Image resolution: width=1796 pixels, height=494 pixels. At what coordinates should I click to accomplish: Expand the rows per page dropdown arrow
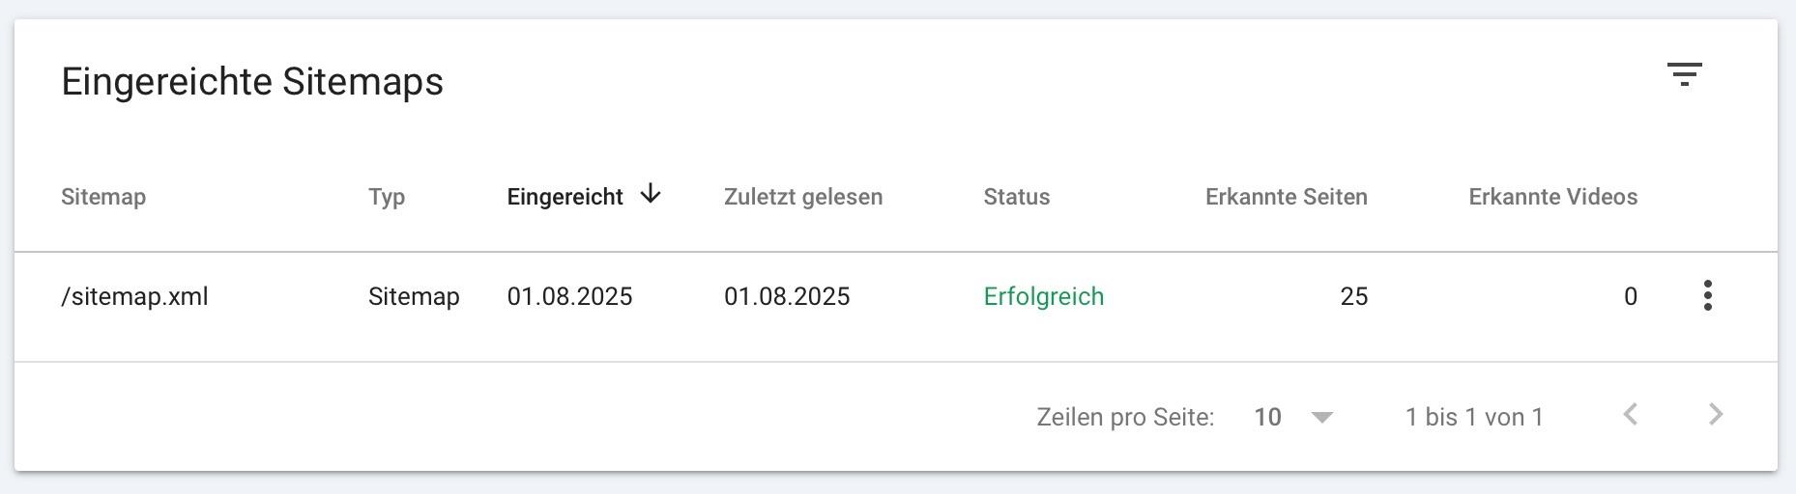[x=1322, y=417]
